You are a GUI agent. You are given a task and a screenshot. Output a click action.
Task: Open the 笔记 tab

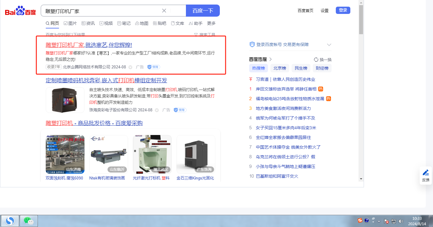124,23
